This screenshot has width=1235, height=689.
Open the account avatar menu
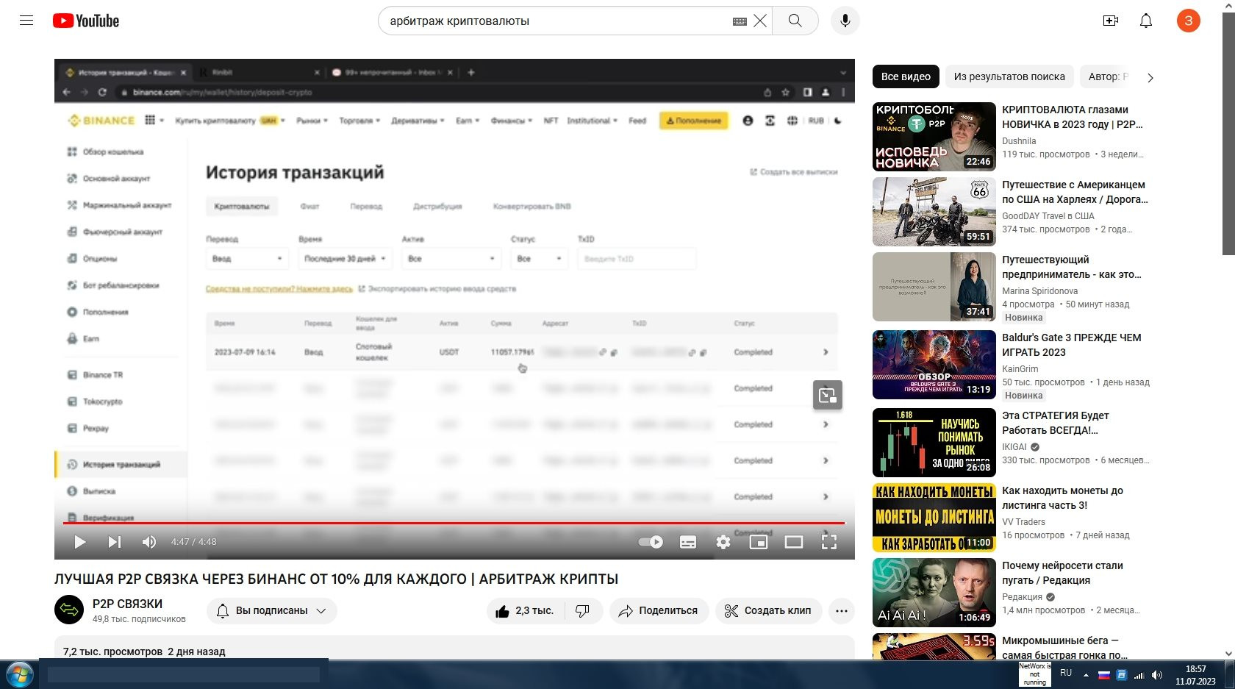1189,21
